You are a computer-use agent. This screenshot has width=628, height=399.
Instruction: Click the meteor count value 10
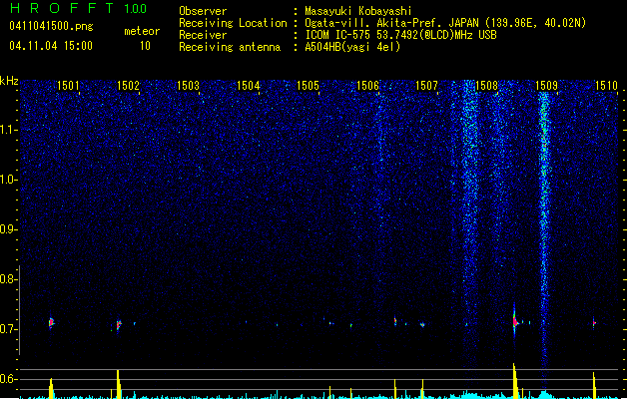click(x=145, y=46)
